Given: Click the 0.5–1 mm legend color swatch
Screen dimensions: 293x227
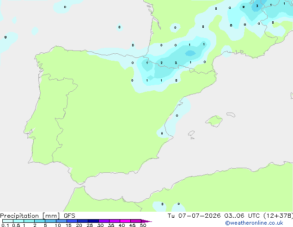Looking at the screenshot, I should point(18,221).
